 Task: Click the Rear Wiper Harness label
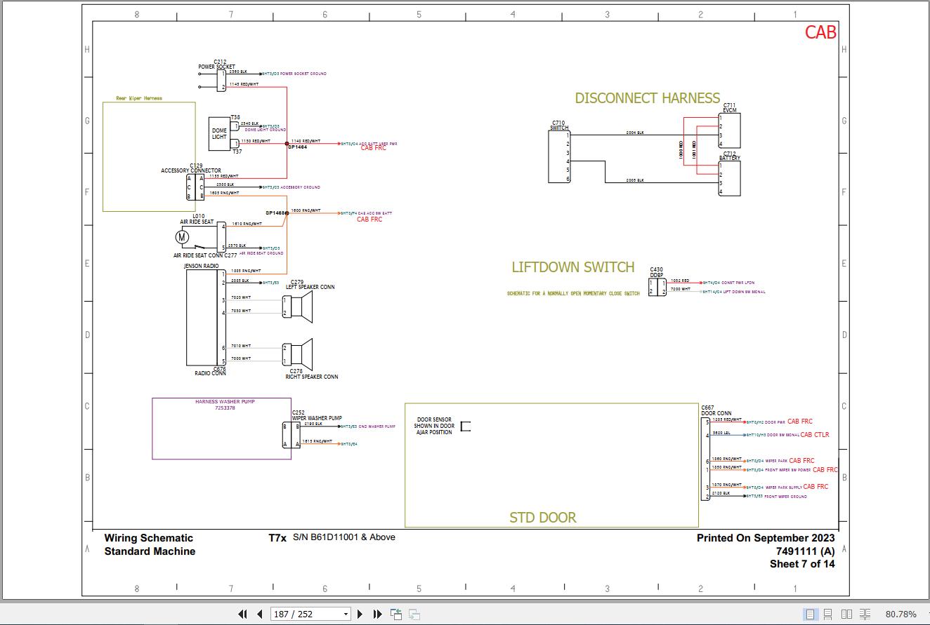[x=139, y=98]
